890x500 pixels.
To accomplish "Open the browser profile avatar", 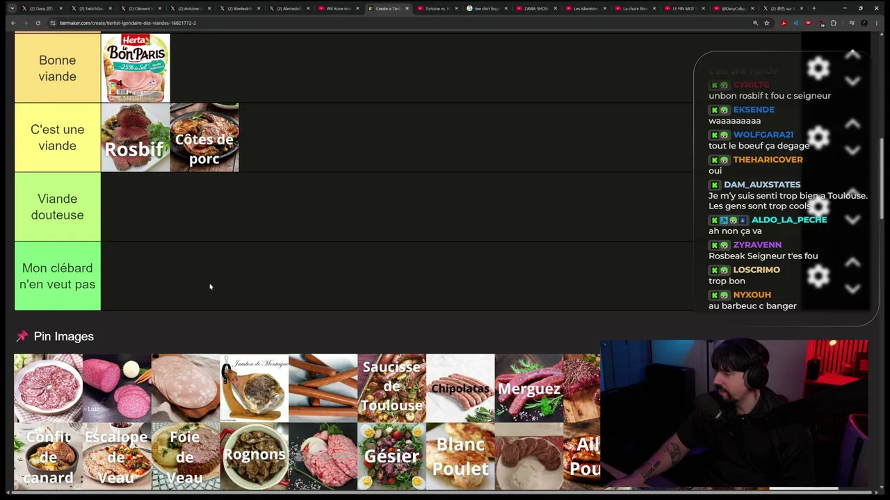I will pos(864,23).
